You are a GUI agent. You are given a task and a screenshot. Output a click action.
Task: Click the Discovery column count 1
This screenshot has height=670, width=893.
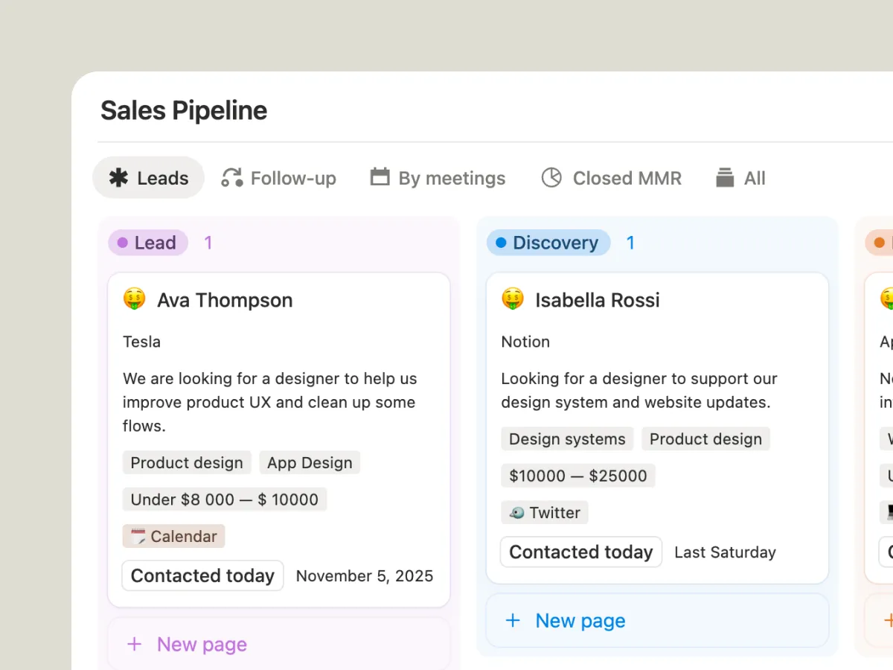630,243
